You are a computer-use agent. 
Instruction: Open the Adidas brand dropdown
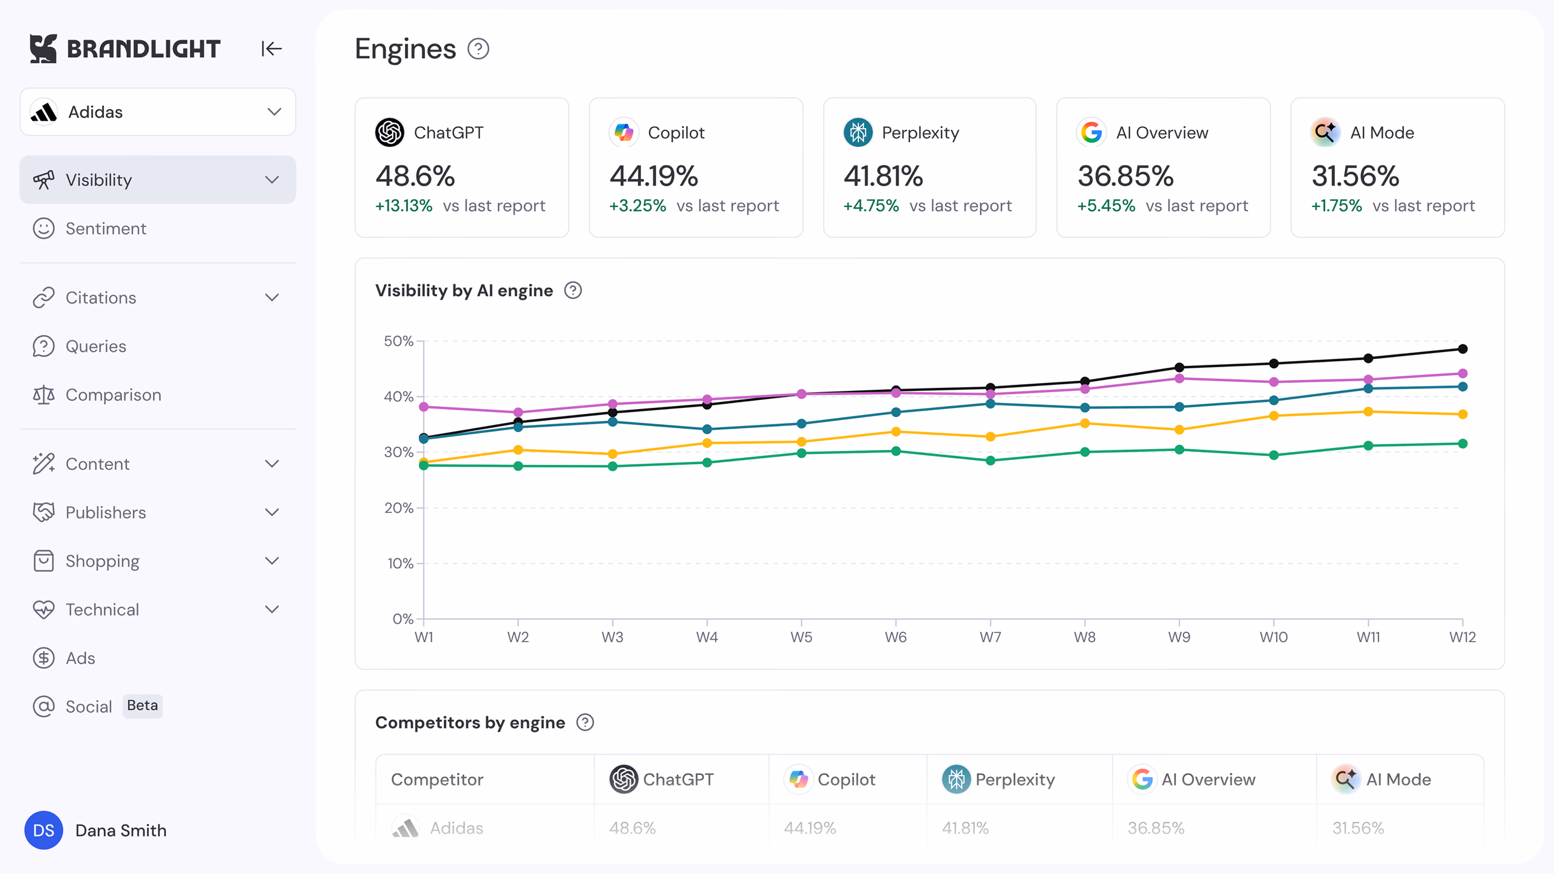coord(158,112)
